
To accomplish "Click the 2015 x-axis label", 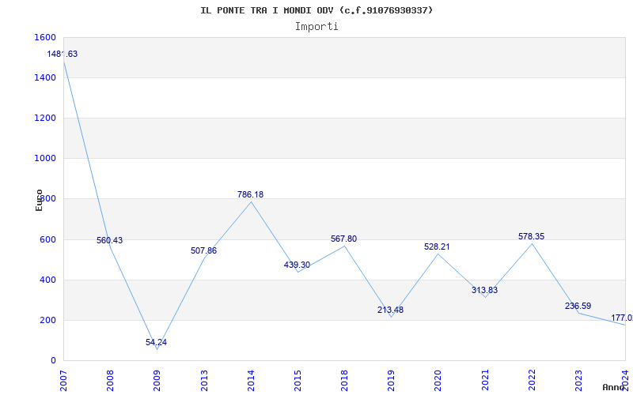I will [298, 381].
